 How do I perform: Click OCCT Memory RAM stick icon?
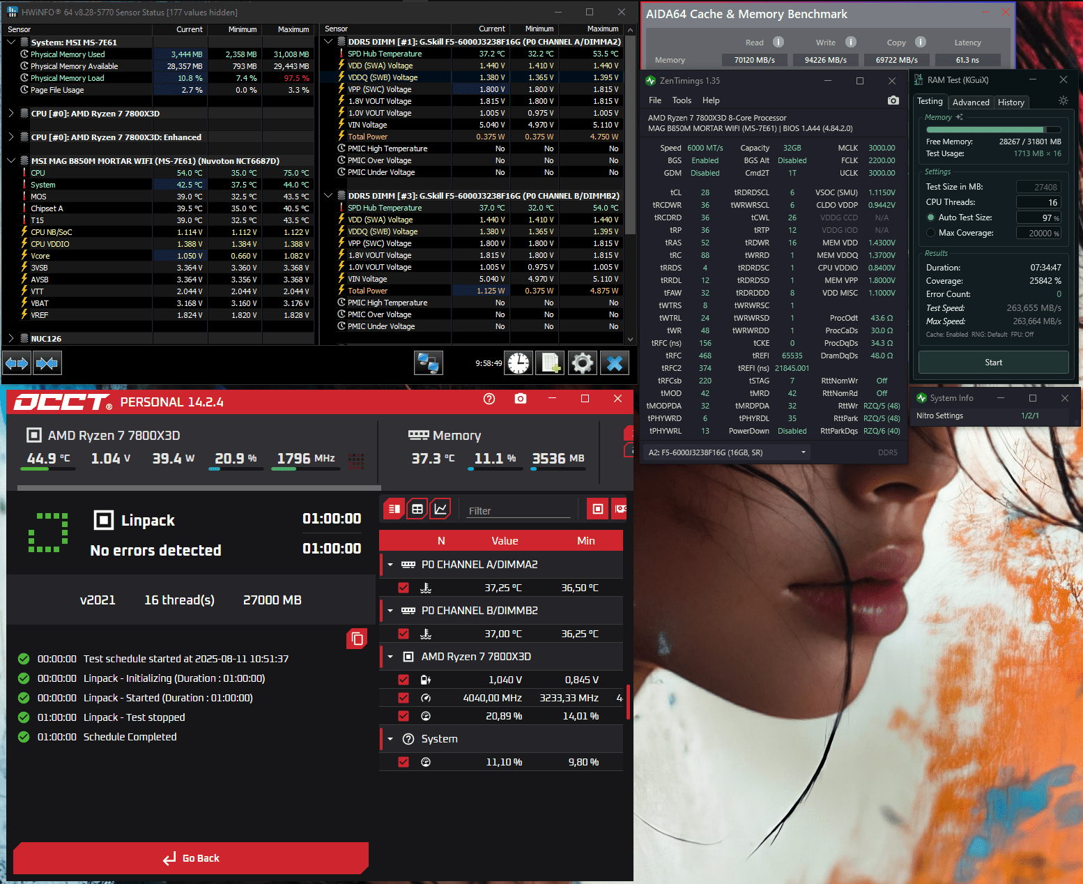click(418, 435)
